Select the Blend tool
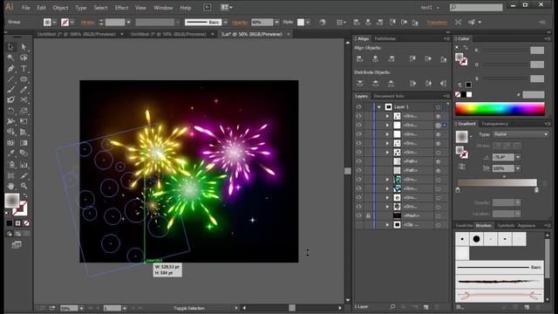Viewport: 558px width, 314px height. click(24, 154)
